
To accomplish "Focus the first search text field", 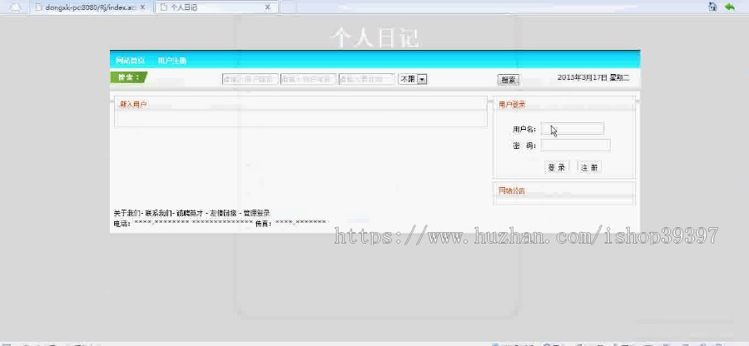I will coord(250,79).
